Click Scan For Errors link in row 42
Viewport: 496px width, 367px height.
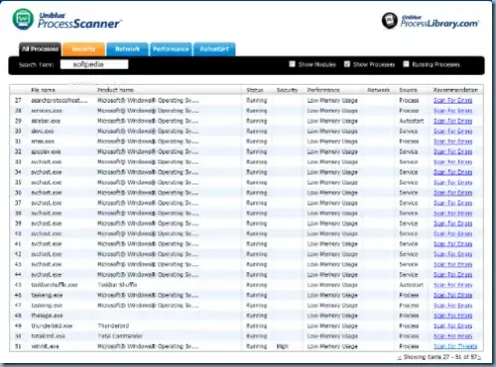[x=453, y=254]
